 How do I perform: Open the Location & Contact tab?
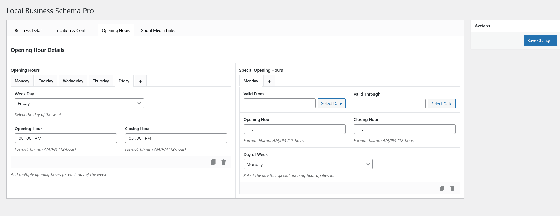pyautogui.click(x=73, y=31)
